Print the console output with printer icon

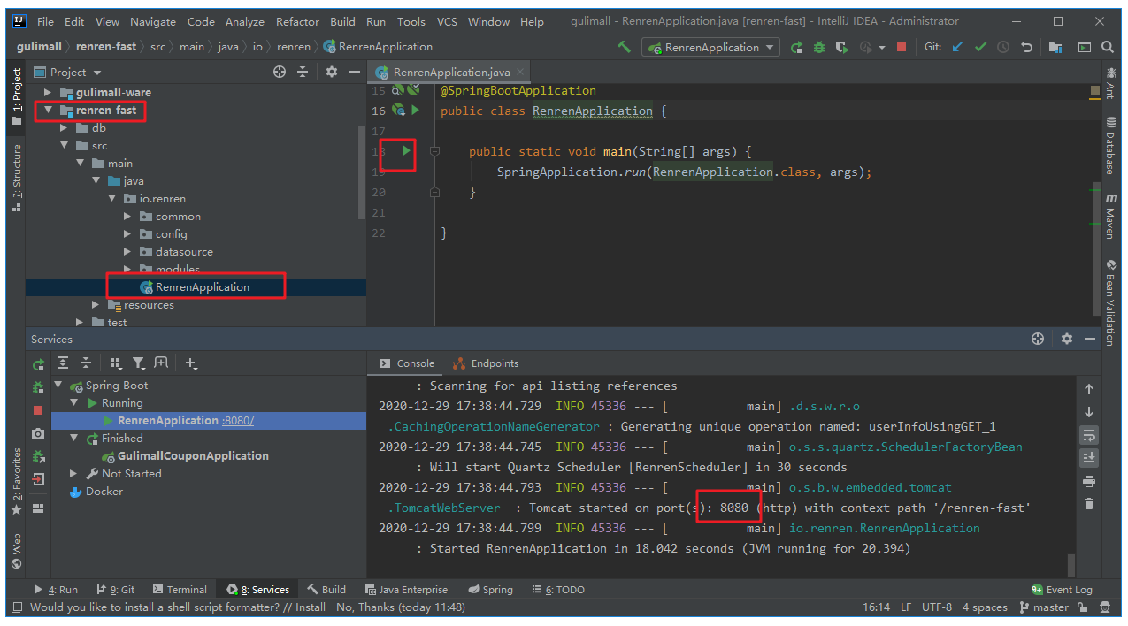click(1089, 481)
